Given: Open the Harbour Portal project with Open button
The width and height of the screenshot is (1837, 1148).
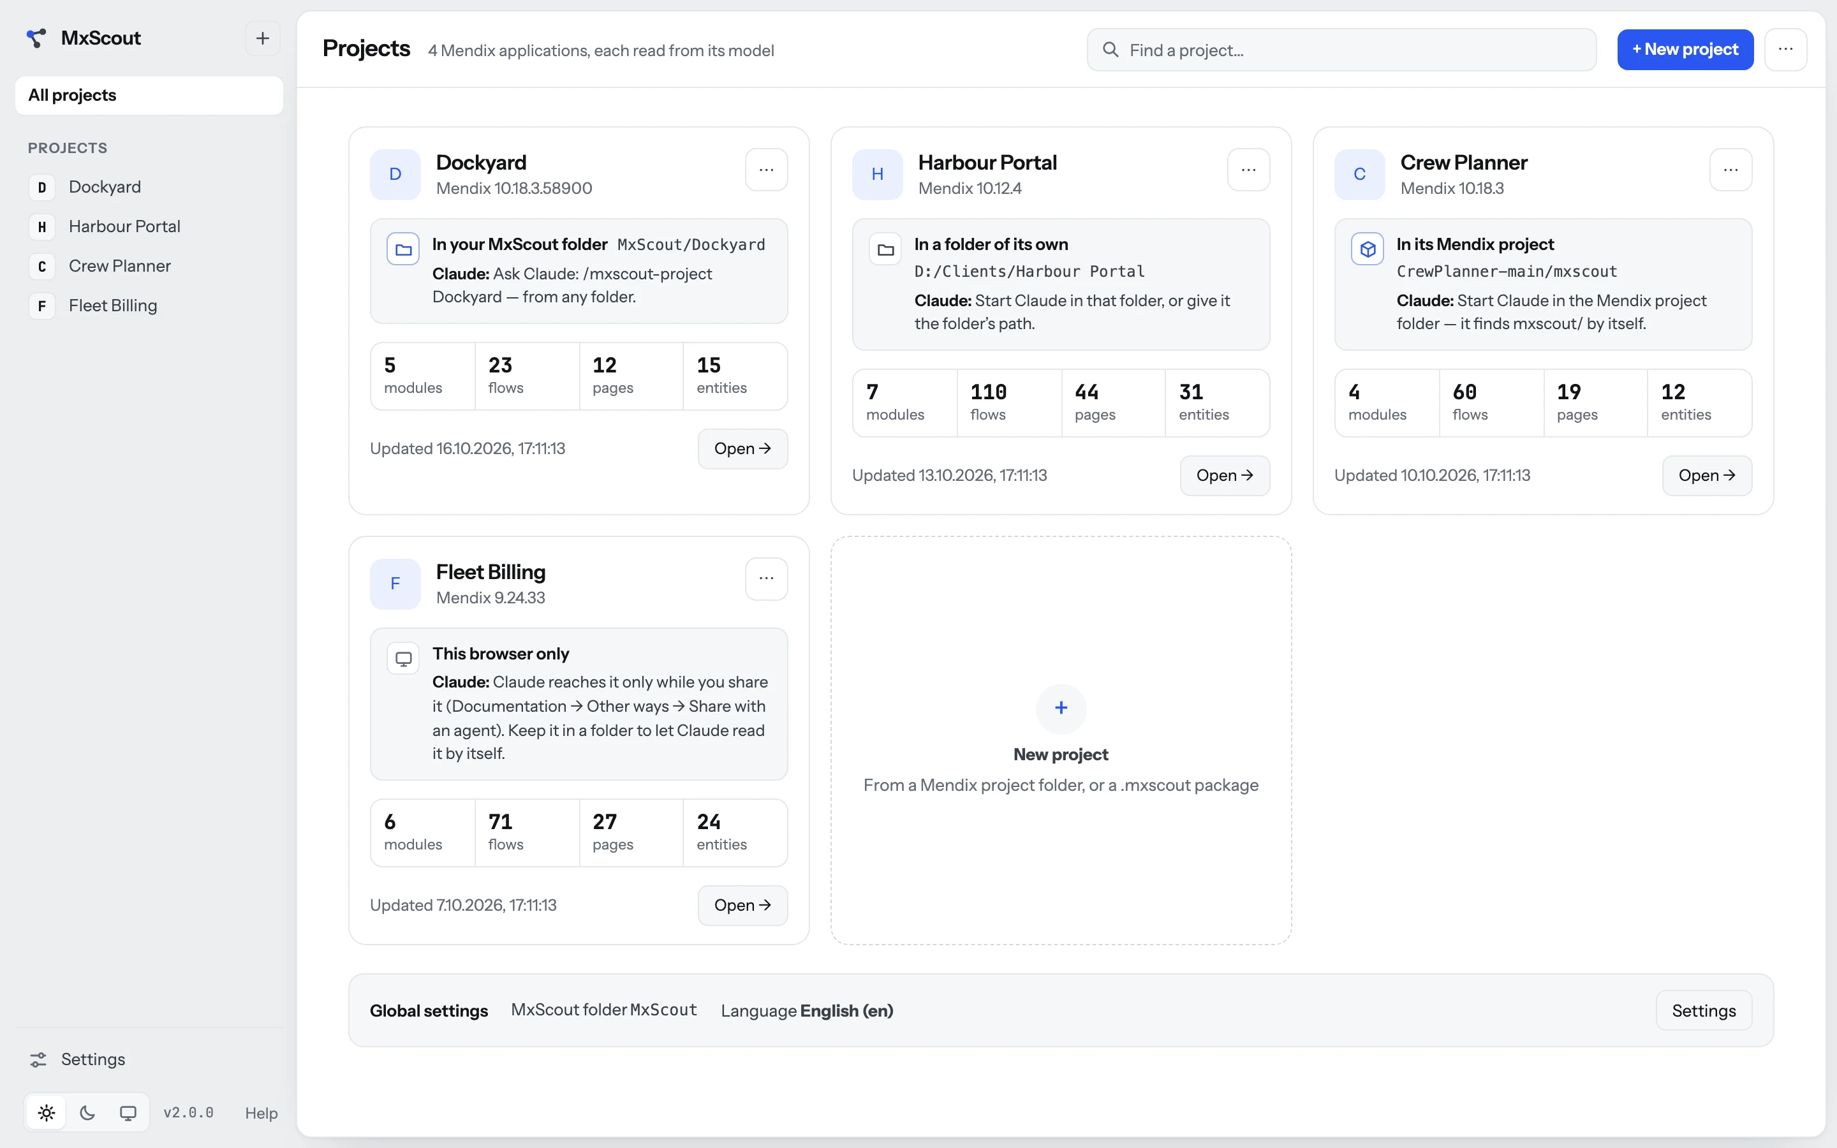Looking at the screenshot, I should pyautogui.click(x=1225, y=475).
